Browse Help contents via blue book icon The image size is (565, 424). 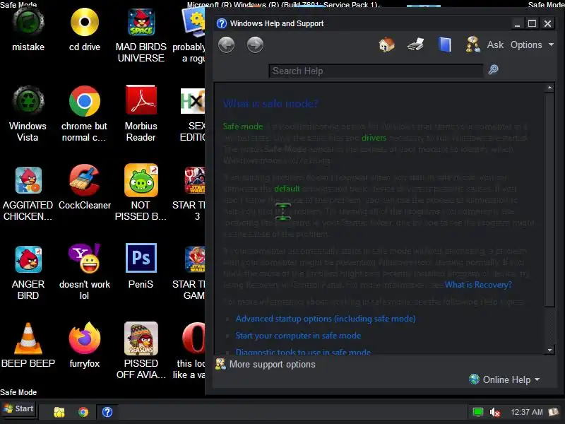click(445, 45)
